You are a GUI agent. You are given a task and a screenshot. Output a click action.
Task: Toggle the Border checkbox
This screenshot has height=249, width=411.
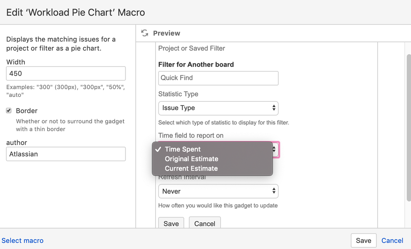point(9,111)
